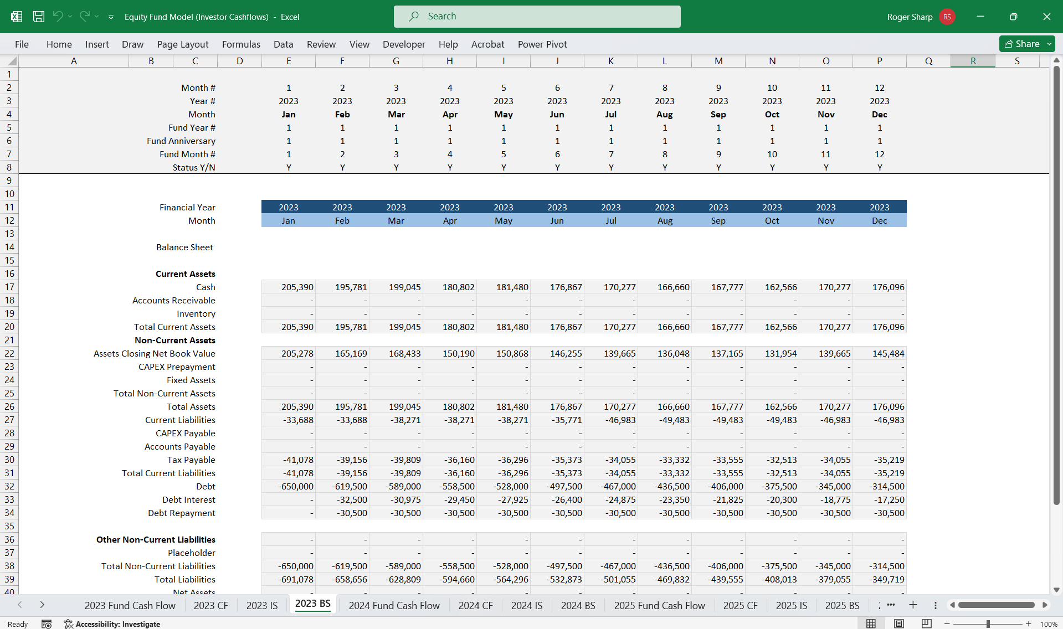Screen dimensions: 1063x629
Task: Switch to 2024 IS sheet tab
Action: click(526, 605)
